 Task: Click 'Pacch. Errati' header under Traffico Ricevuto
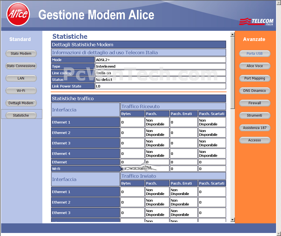click(184, 114)
